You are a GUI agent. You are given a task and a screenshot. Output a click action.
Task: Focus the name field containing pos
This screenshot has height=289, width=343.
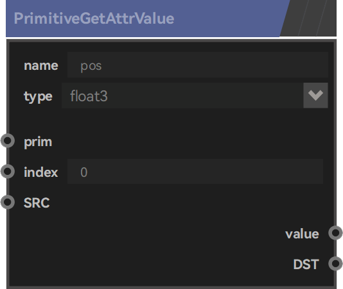point(198,65)
